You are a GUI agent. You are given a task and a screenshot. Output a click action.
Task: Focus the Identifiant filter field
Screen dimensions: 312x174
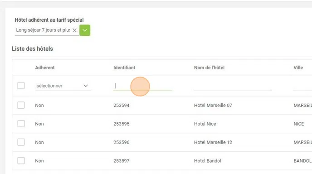143,86
